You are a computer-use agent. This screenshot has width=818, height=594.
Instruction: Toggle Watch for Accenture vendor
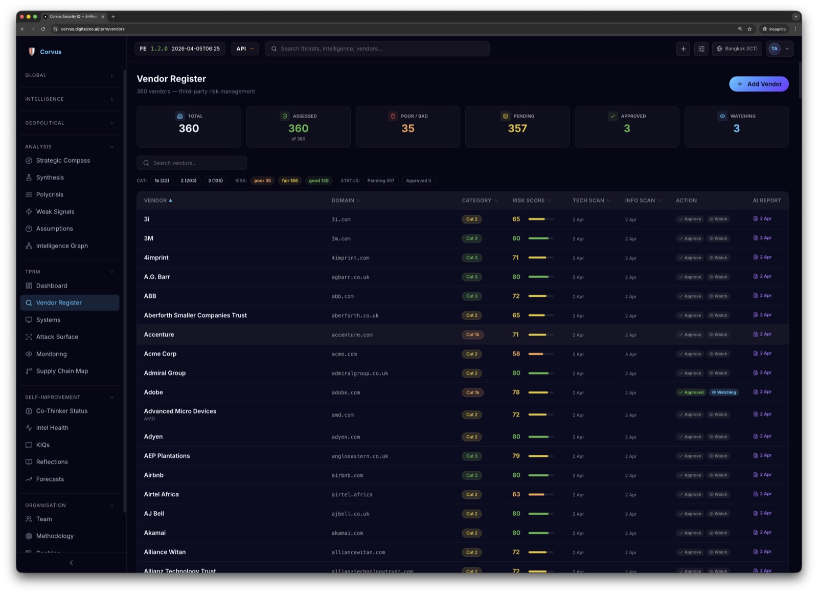718,335
